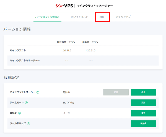Click the ゲームモード setting label
The image size is (166, 137).
tap(17, 103)
